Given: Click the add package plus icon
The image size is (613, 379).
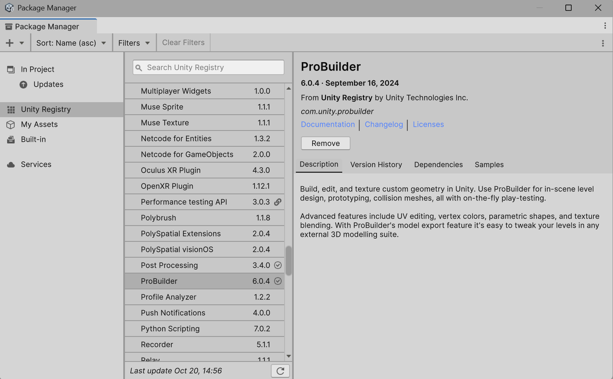Looking at the screenshot, I should [10, 43].
